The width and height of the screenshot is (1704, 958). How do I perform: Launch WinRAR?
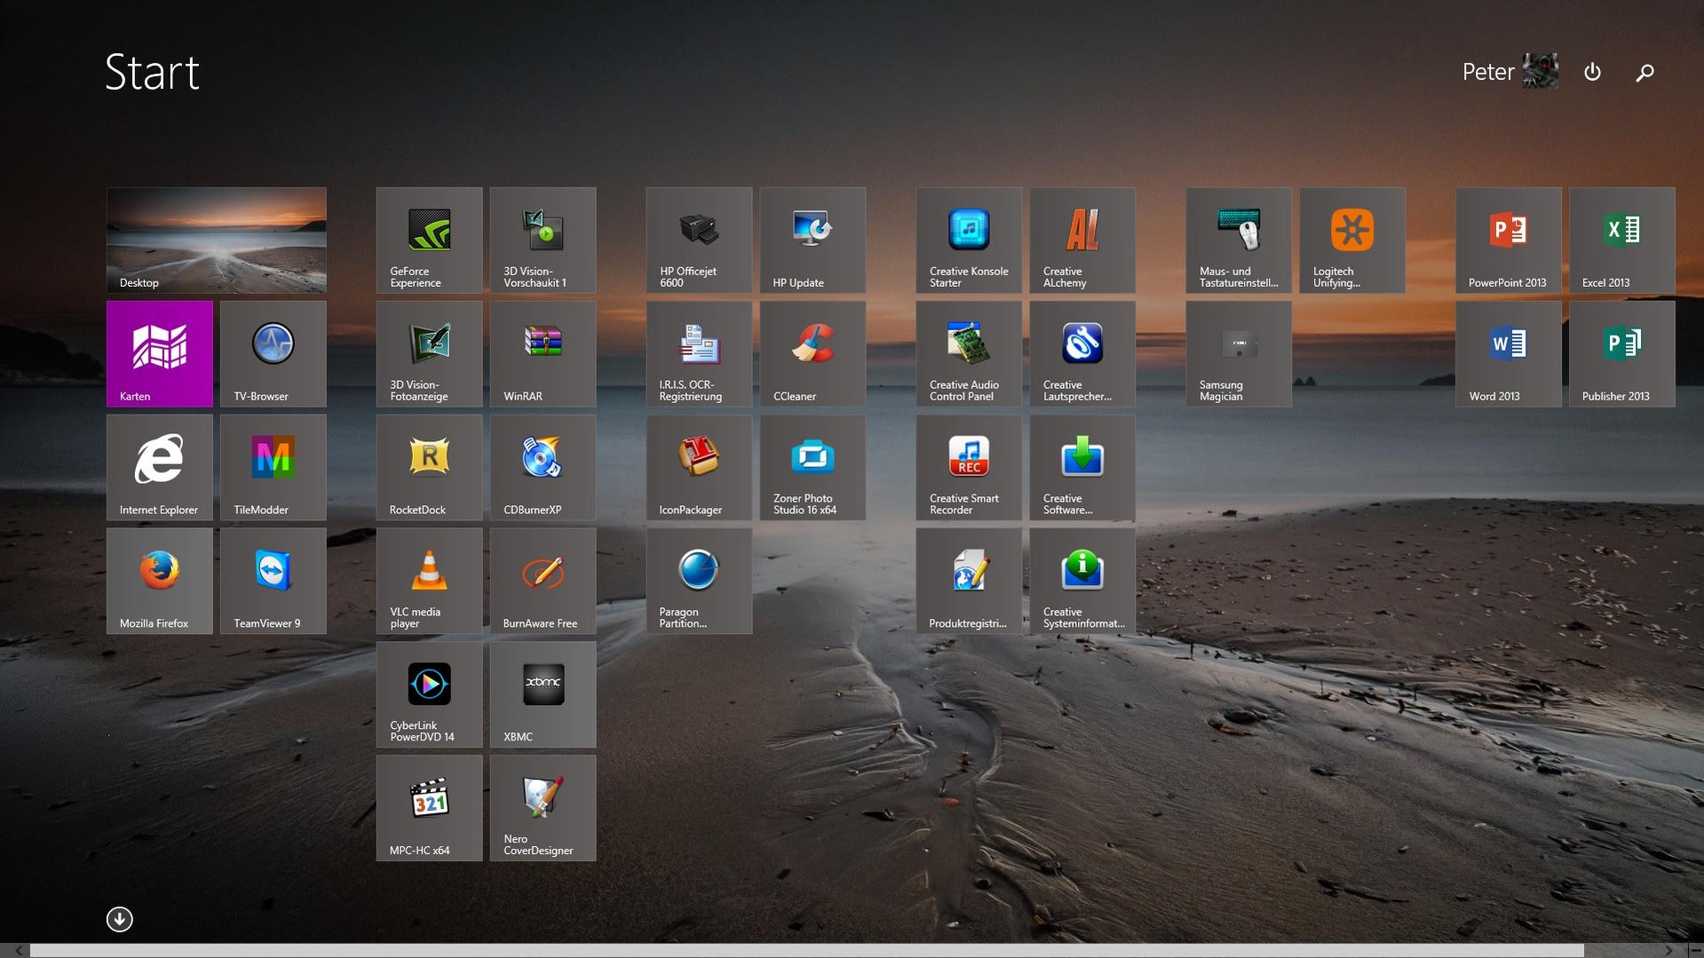543,353
